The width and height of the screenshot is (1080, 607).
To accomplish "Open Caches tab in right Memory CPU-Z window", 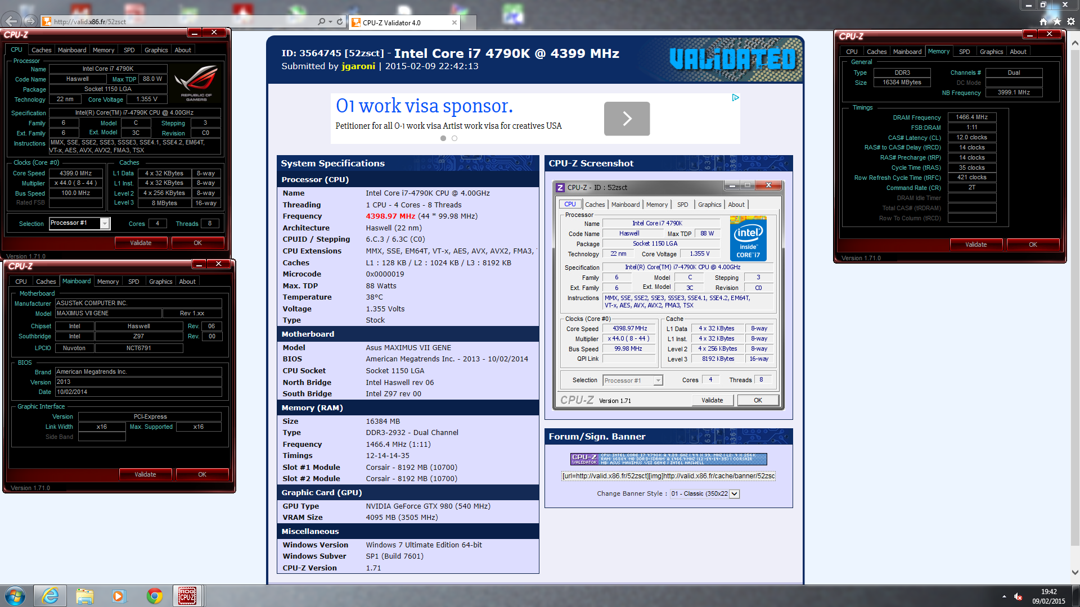I will click(876, 52).
